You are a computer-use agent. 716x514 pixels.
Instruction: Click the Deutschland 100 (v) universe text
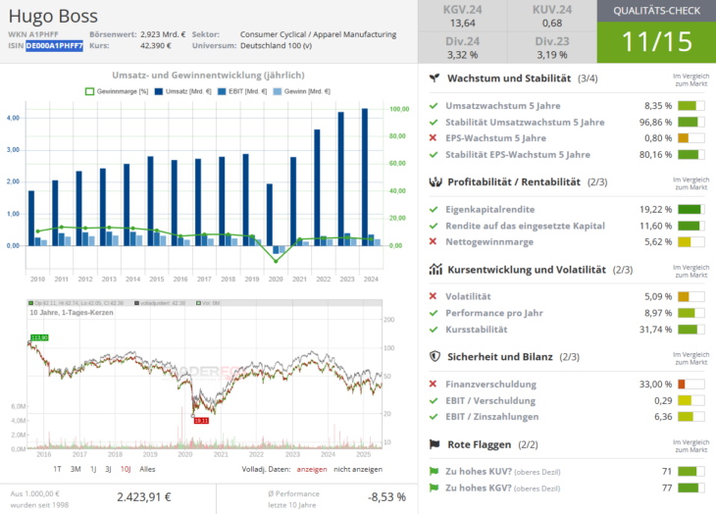(277, 46)
